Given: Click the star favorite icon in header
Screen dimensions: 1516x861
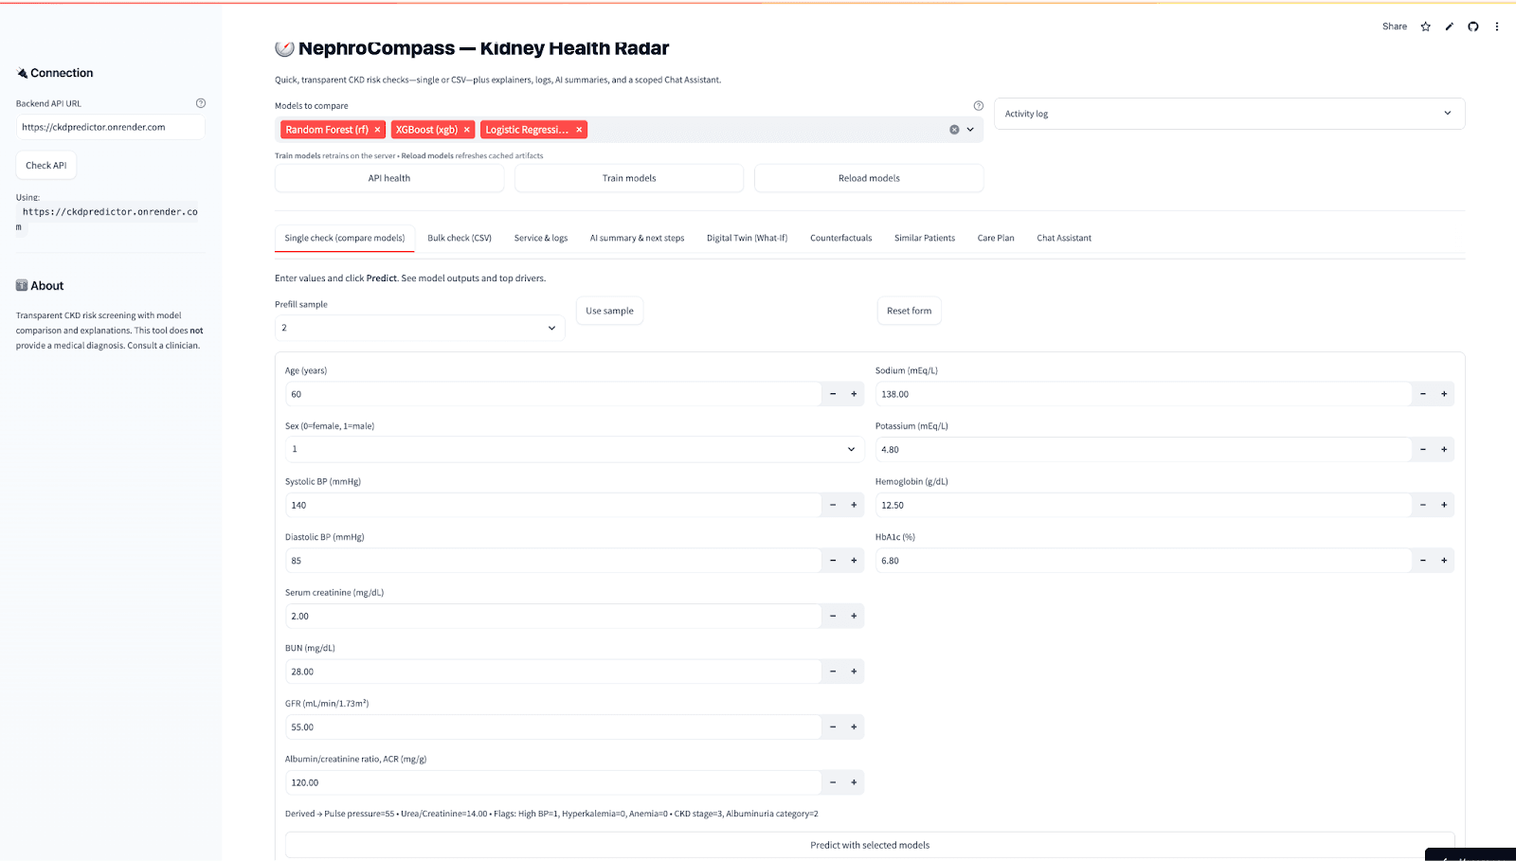Looking at the screenshot, I should [1425, 27].
